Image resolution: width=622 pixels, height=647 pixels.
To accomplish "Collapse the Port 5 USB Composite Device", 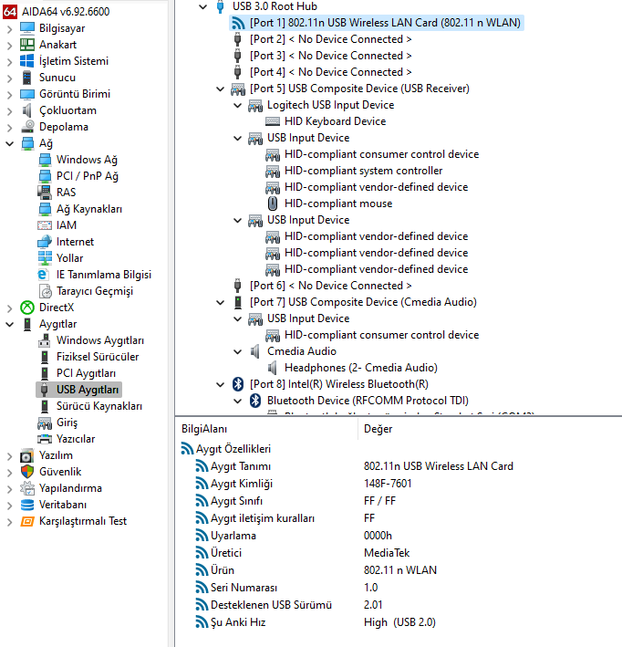I will pos(219,89).
